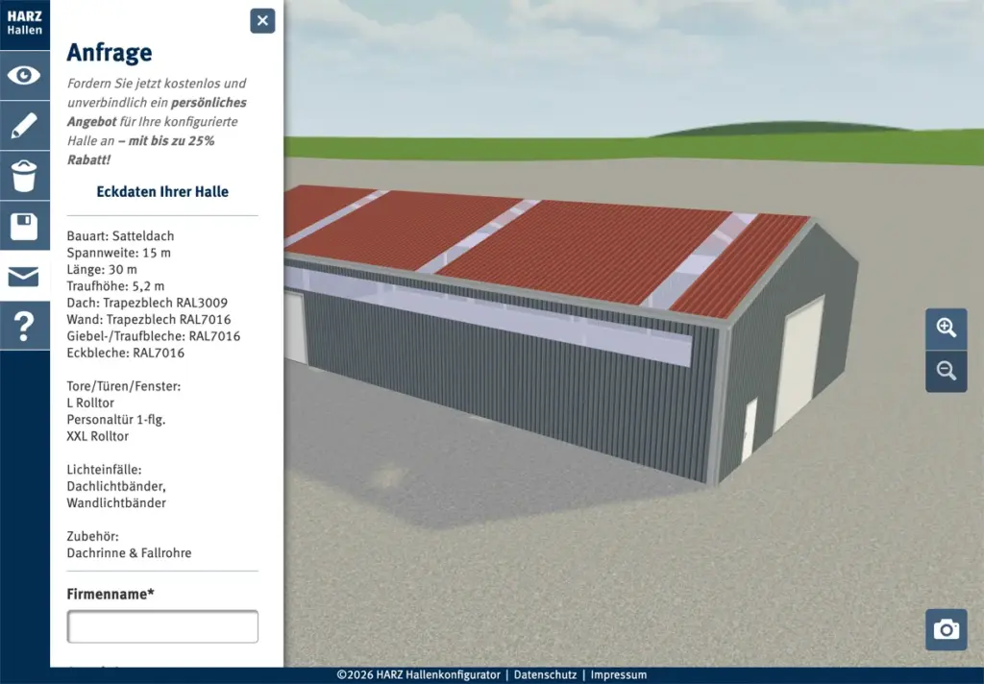Zoom in with the magnifier plus icon
Viewport: 984px width, 684px height.
(946, 329)
